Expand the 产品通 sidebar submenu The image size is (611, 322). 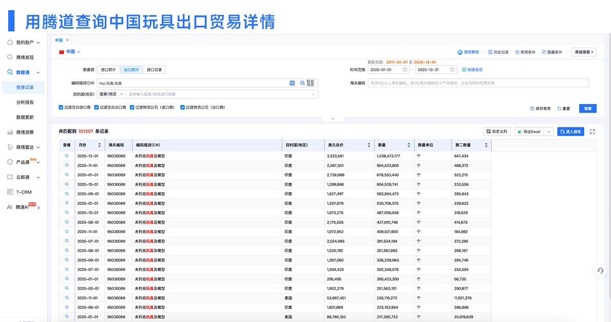pos(26,162)
